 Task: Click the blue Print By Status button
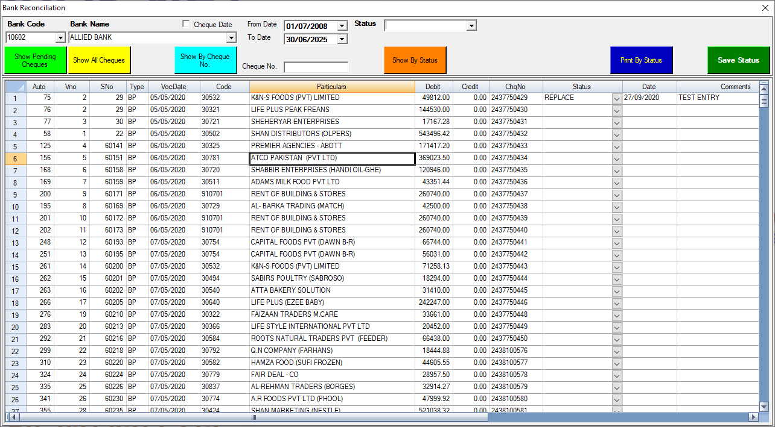click(x=641, y=60)
